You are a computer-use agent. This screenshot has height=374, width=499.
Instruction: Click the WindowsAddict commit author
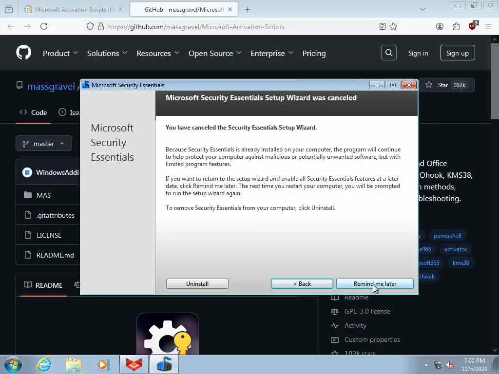pyautogui.click(x=58, y=172)
